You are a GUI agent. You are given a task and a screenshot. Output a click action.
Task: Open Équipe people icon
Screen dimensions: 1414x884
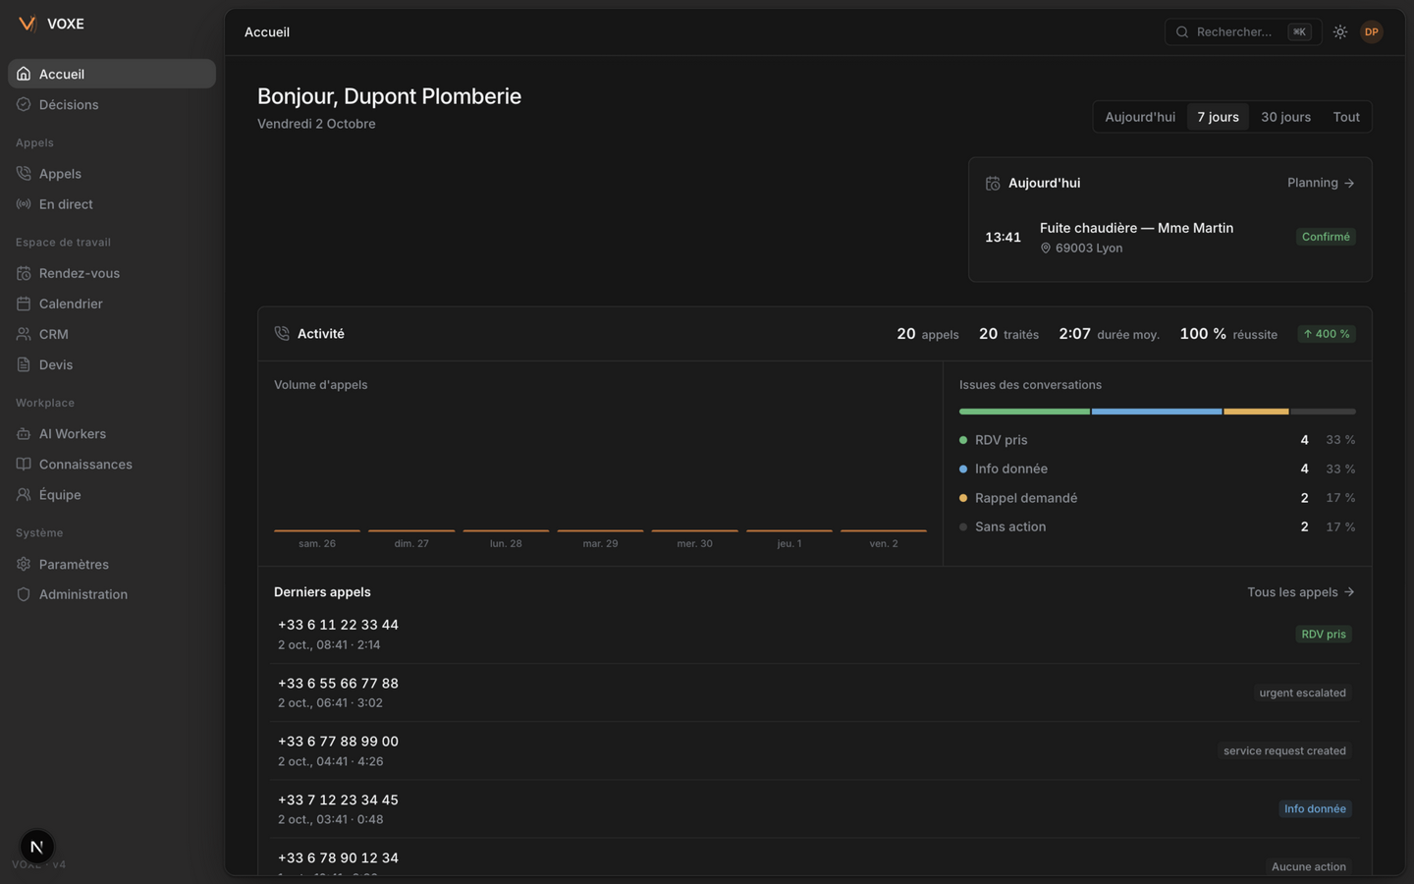[x=24, y=494]
